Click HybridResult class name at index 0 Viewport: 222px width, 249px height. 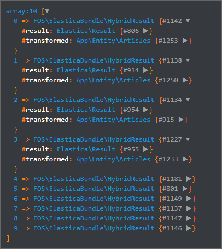pos(94,21)
